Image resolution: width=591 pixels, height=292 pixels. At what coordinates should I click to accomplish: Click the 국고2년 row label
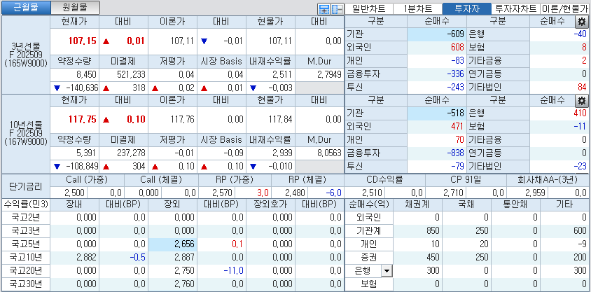[26, 217]
